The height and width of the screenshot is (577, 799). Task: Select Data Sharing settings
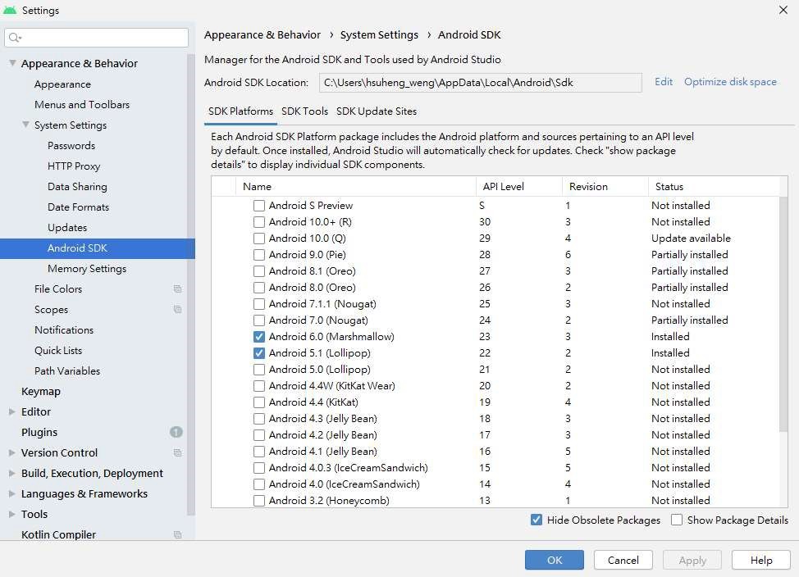(x=77, y=186)
